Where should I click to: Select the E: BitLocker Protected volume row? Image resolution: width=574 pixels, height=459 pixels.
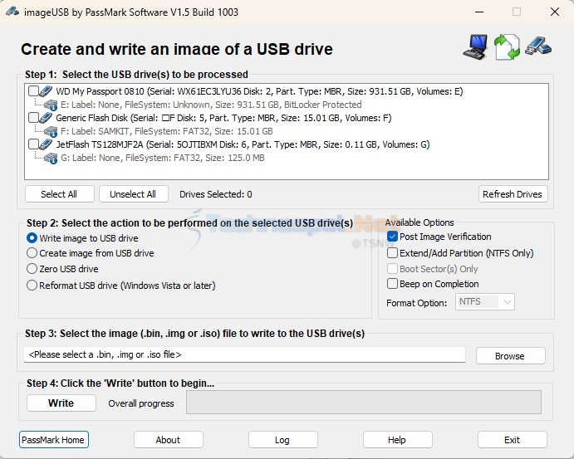[x=211, y=105]
